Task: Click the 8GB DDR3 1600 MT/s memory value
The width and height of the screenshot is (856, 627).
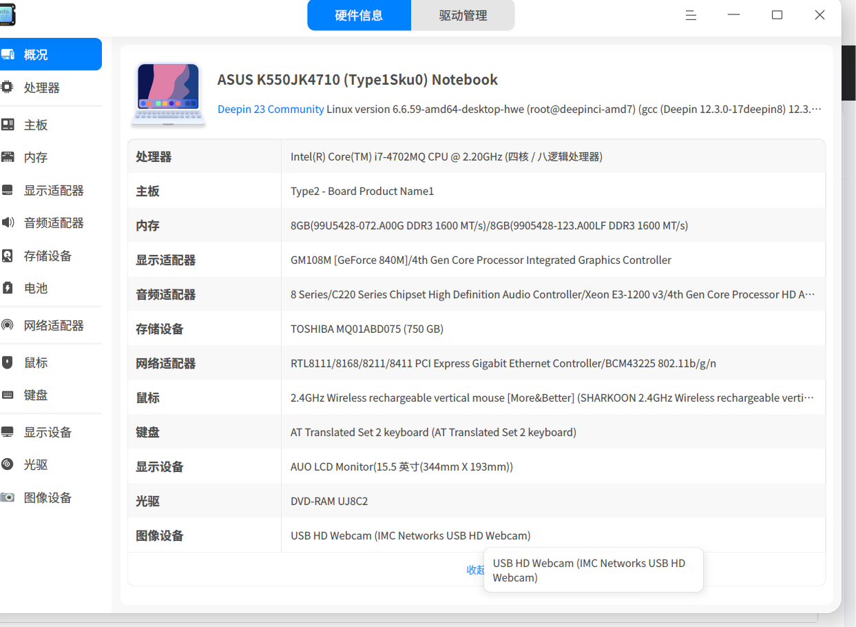Action: point(489,225)
